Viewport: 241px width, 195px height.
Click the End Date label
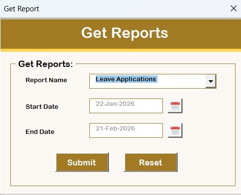tap(40, 132)
